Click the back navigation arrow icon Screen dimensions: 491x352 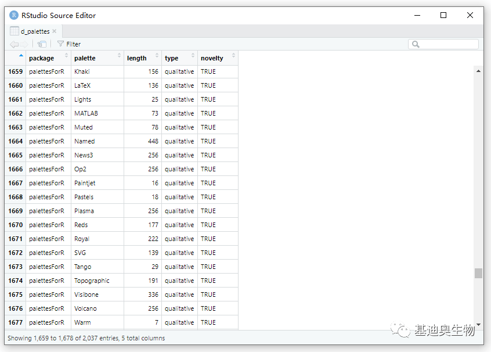pos(14,44)
